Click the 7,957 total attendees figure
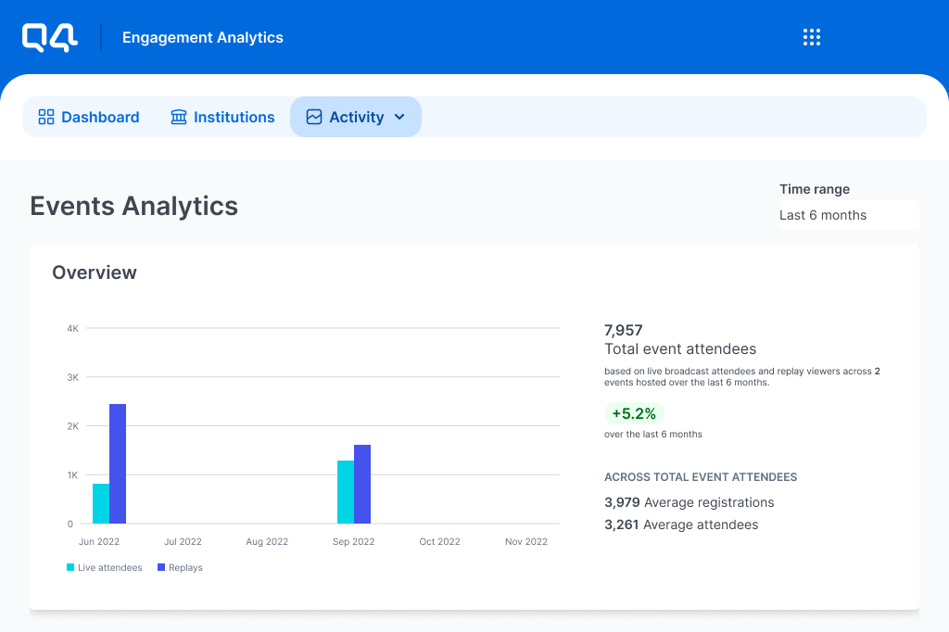This screenshot has height=632, width=949. click(624, 330)
